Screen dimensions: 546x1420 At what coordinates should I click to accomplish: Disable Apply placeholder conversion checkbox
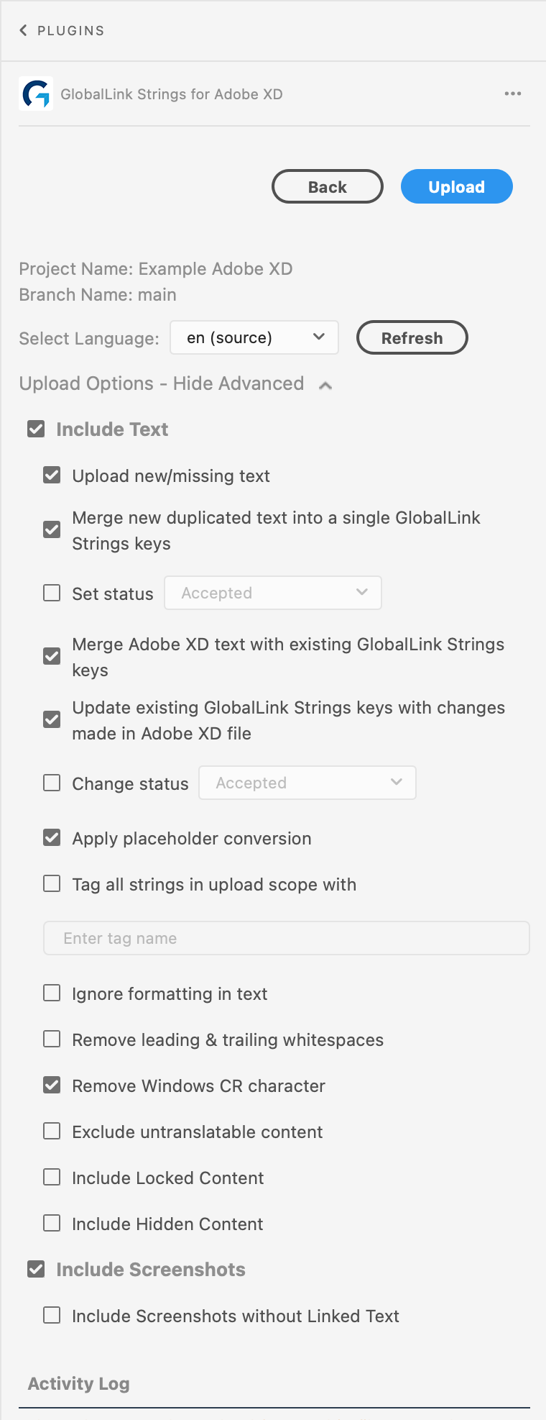pyautogui.click(x=52, y=838)
